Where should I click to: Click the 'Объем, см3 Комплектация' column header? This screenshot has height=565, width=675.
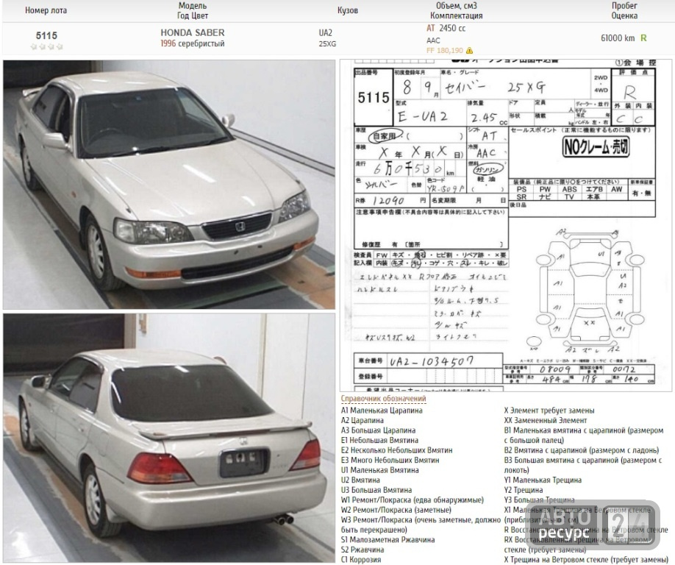tap(457, 10)
